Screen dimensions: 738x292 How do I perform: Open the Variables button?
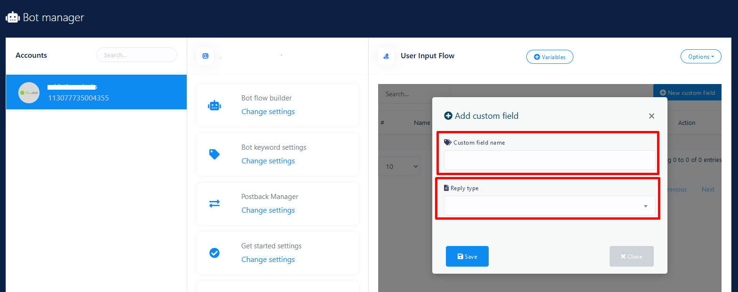[549, 57]
